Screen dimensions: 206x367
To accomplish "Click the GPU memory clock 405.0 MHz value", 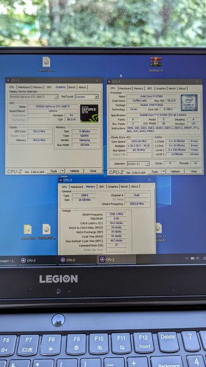I will [x=39, y=140].
